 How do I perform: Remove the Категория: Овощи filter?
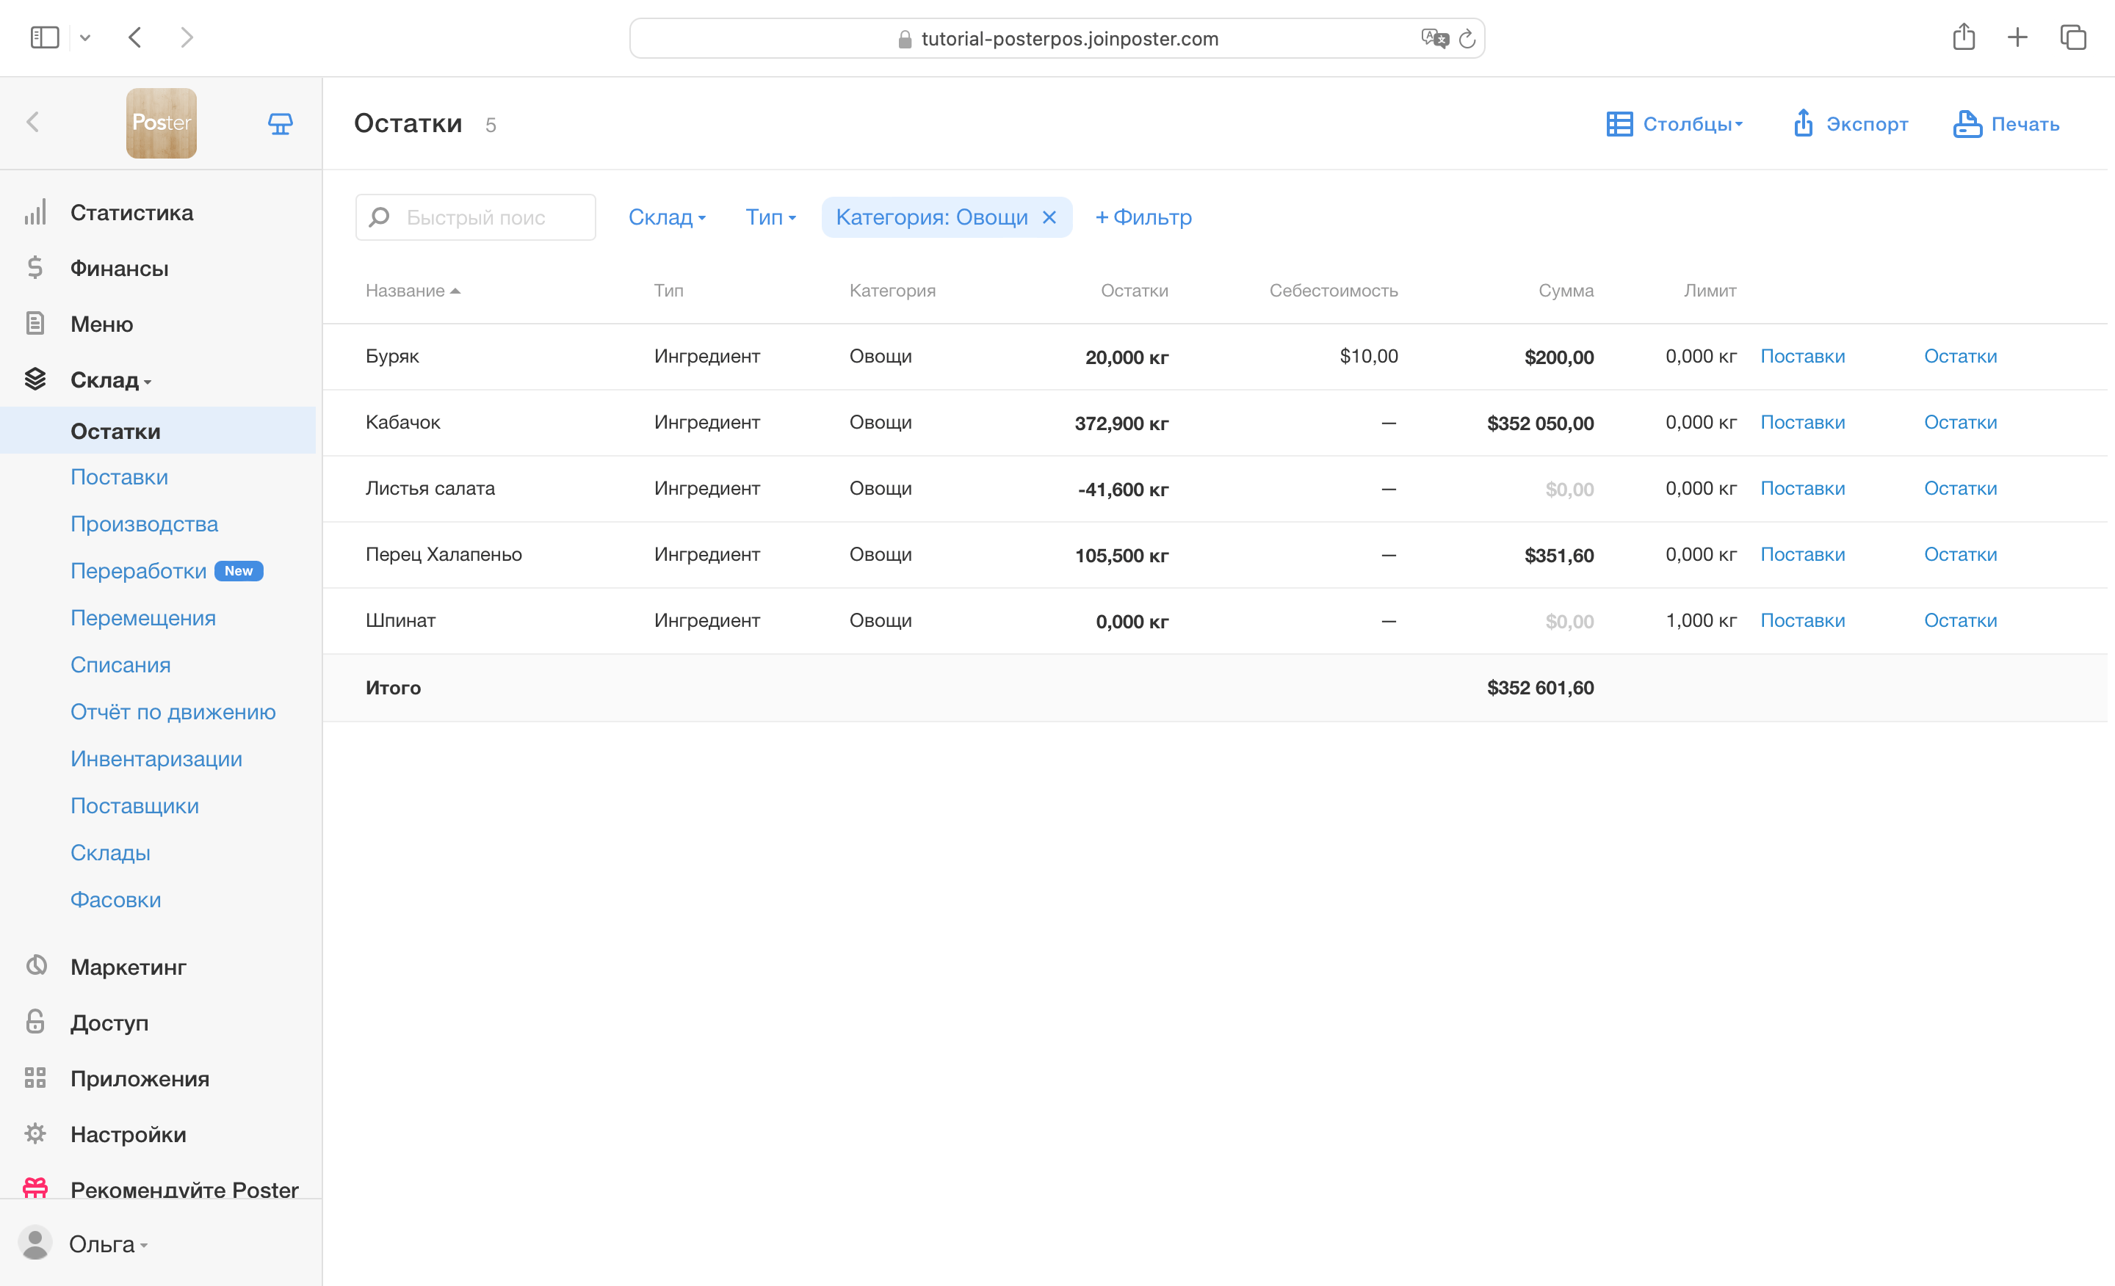[x=1049, y=217]
